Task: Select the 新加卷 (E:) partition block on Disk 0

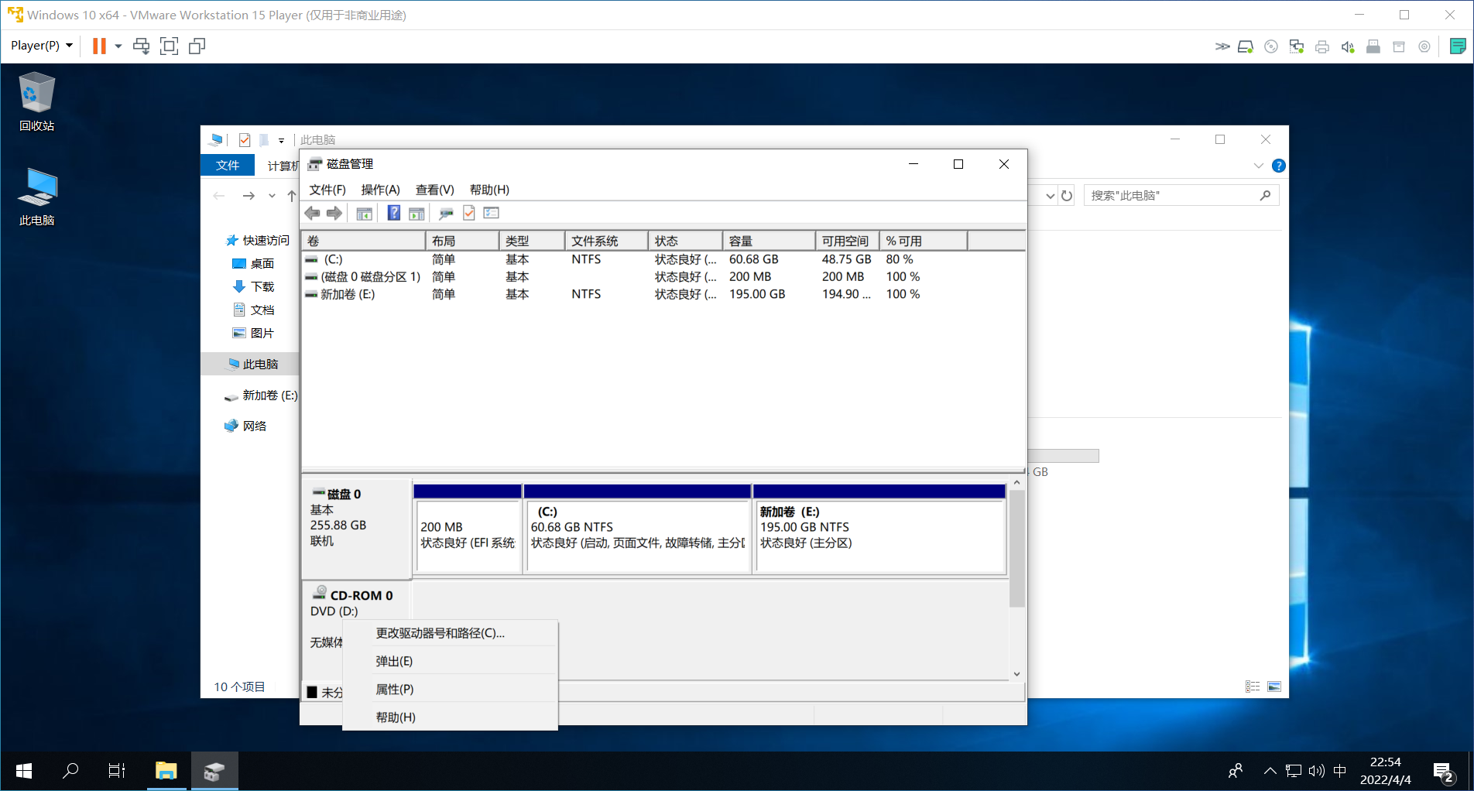Action: pyautogui.click(x=879, y=529)
